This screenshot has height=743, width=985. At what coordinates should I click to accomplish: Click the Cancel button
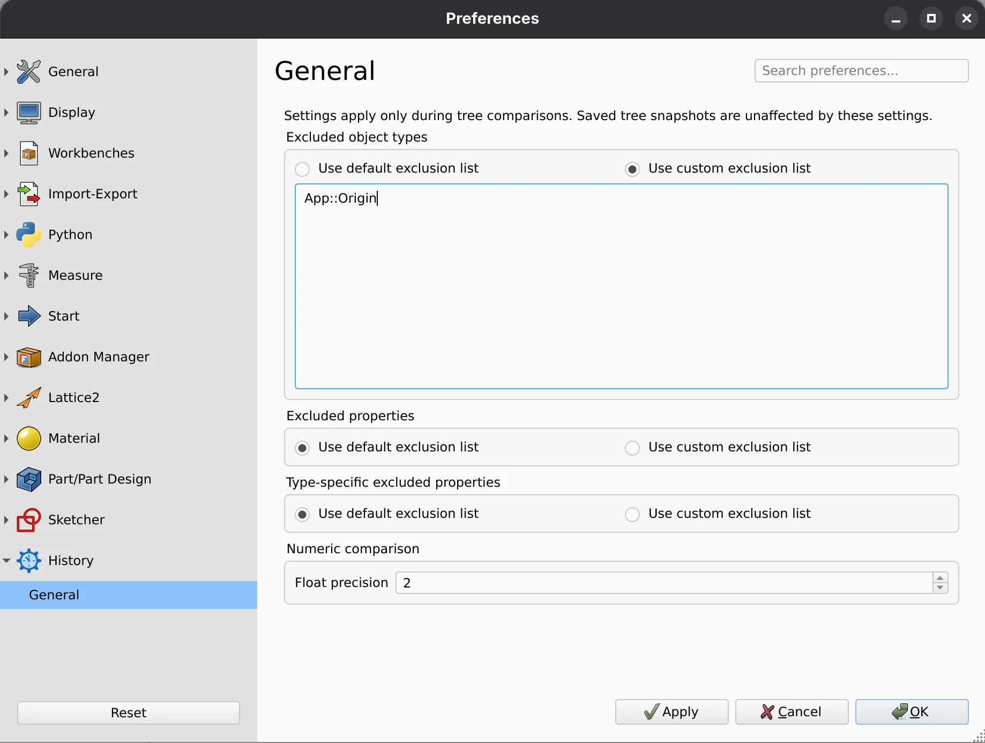[792, 712]
